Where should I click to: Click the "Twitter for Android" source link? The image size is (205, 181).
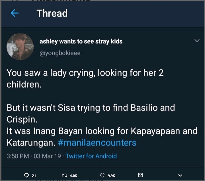(91, 156)
